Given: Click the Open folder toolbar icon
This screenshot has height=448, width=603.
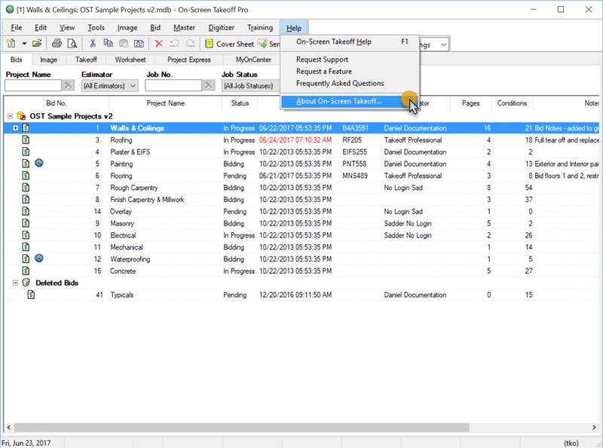Looking at the screenshot, I should [37, 44].
